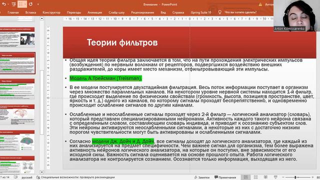Click the zoom out minus button
The width and height of the screenshot is (320, 180).
tap(283, 177)
